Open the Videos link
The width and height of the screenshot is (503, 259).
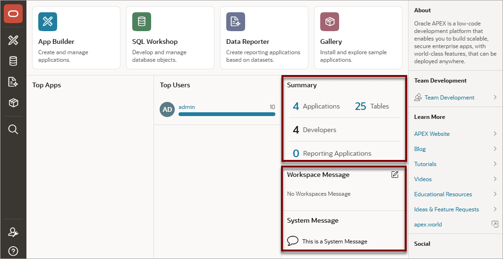coord(423,179)
